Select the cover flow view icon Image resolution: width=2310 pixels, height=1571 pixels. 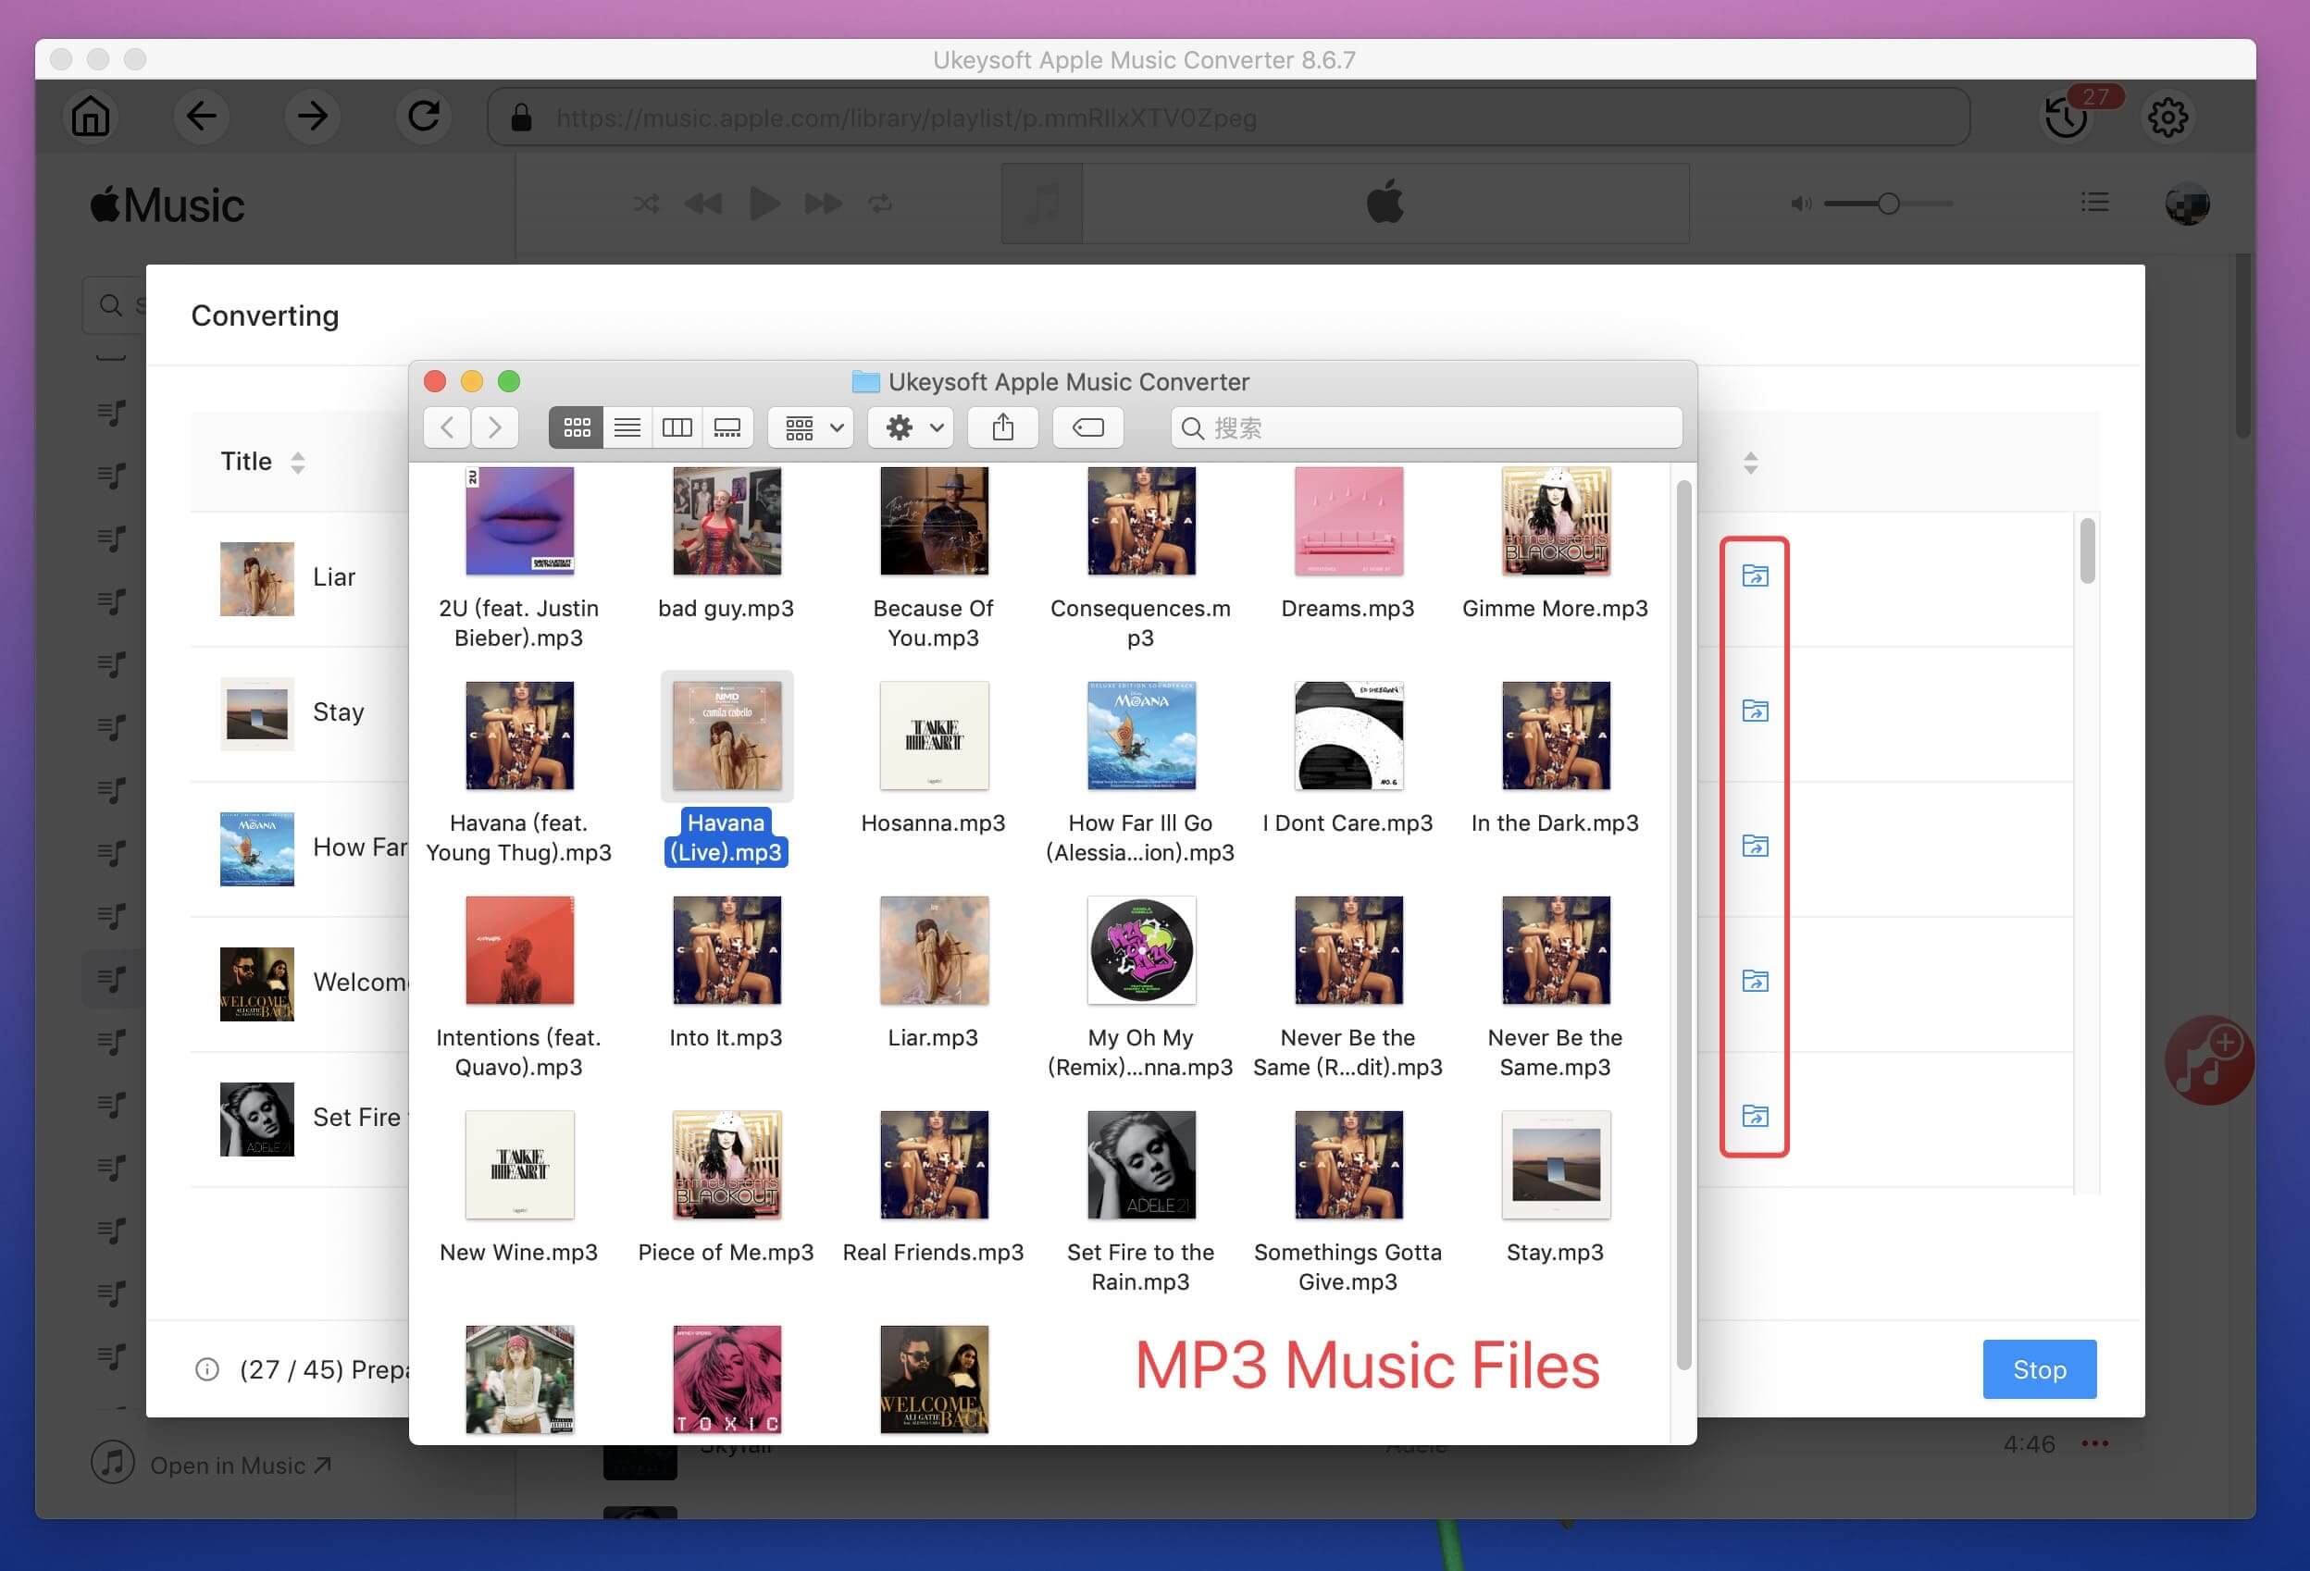(729, 427)
